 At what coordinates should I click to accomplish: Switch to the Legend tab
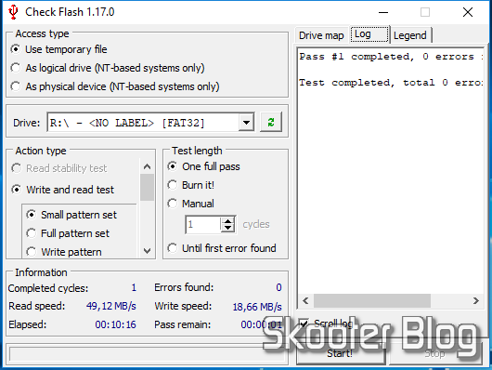(x=409, y=35)
